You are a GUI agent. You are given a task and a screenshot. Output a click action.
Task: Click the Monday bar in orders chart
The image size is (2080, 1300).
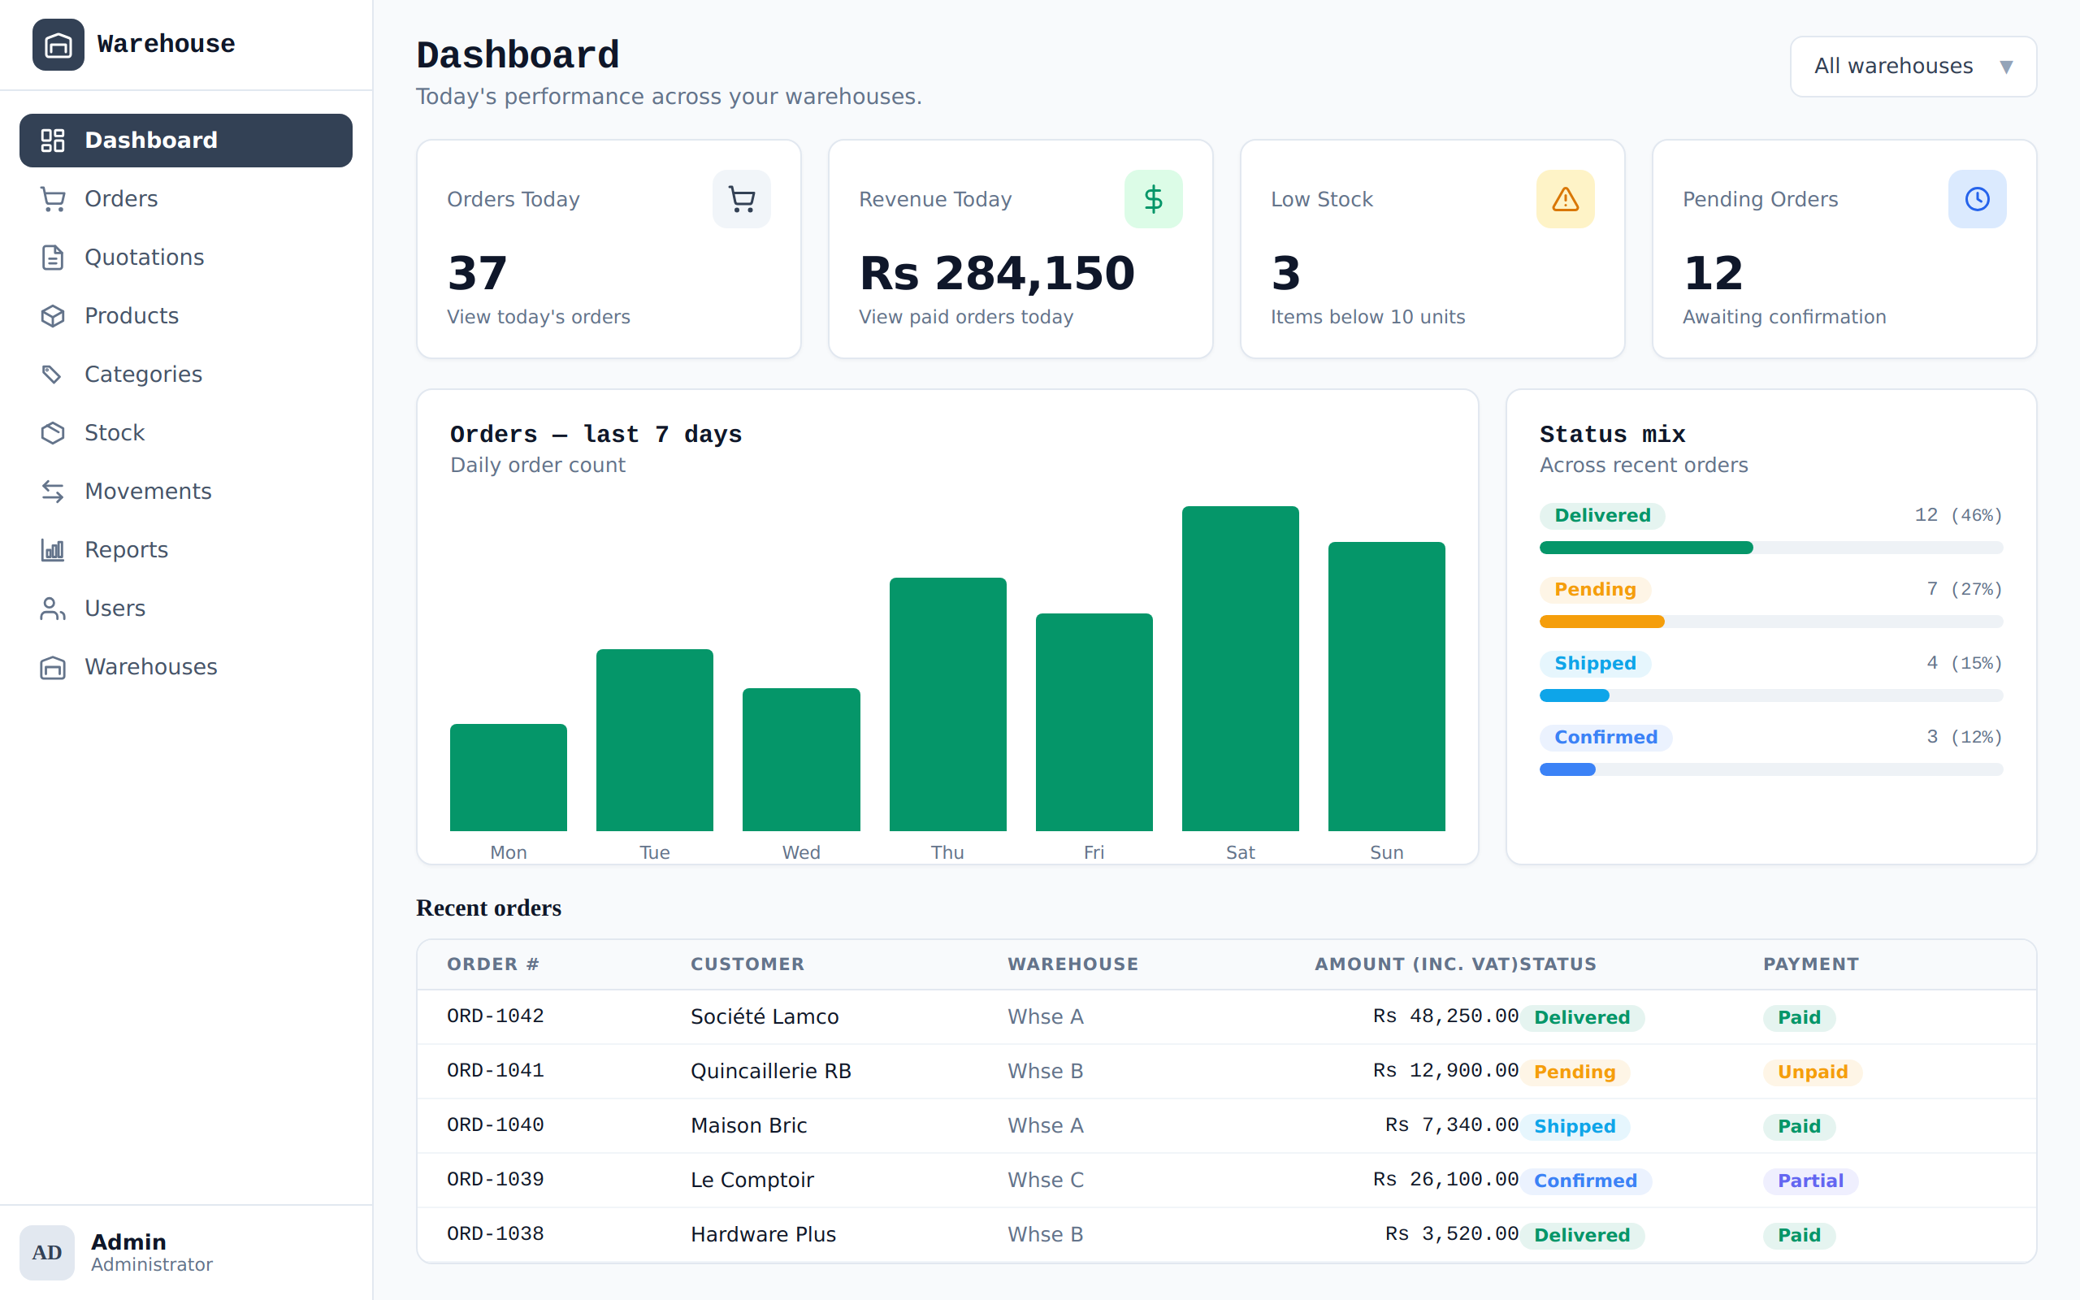pos(509,778)
